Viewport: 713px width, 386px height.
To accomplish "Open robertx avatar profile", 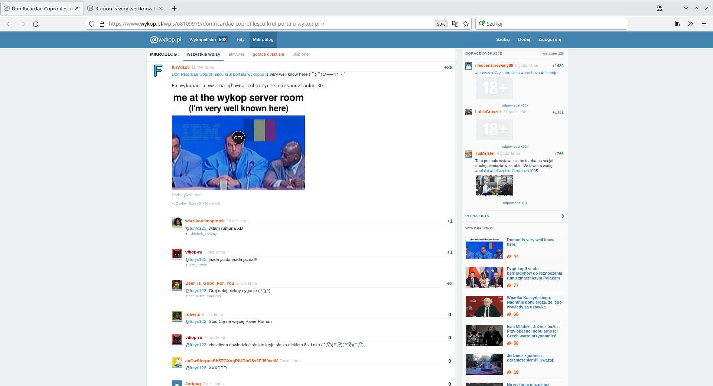I will pyautogui.click(x=177, y=316).
